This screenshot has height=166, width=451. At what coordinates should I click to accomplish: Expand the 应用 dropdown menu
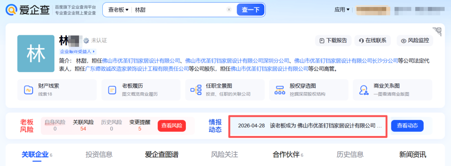point(342,10)
